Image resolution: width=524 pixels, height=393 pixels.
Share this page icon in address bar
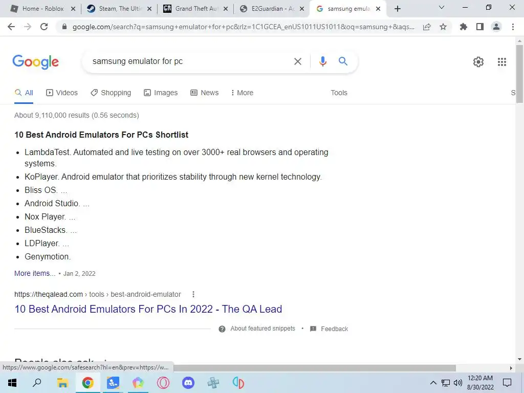[427, 27]
